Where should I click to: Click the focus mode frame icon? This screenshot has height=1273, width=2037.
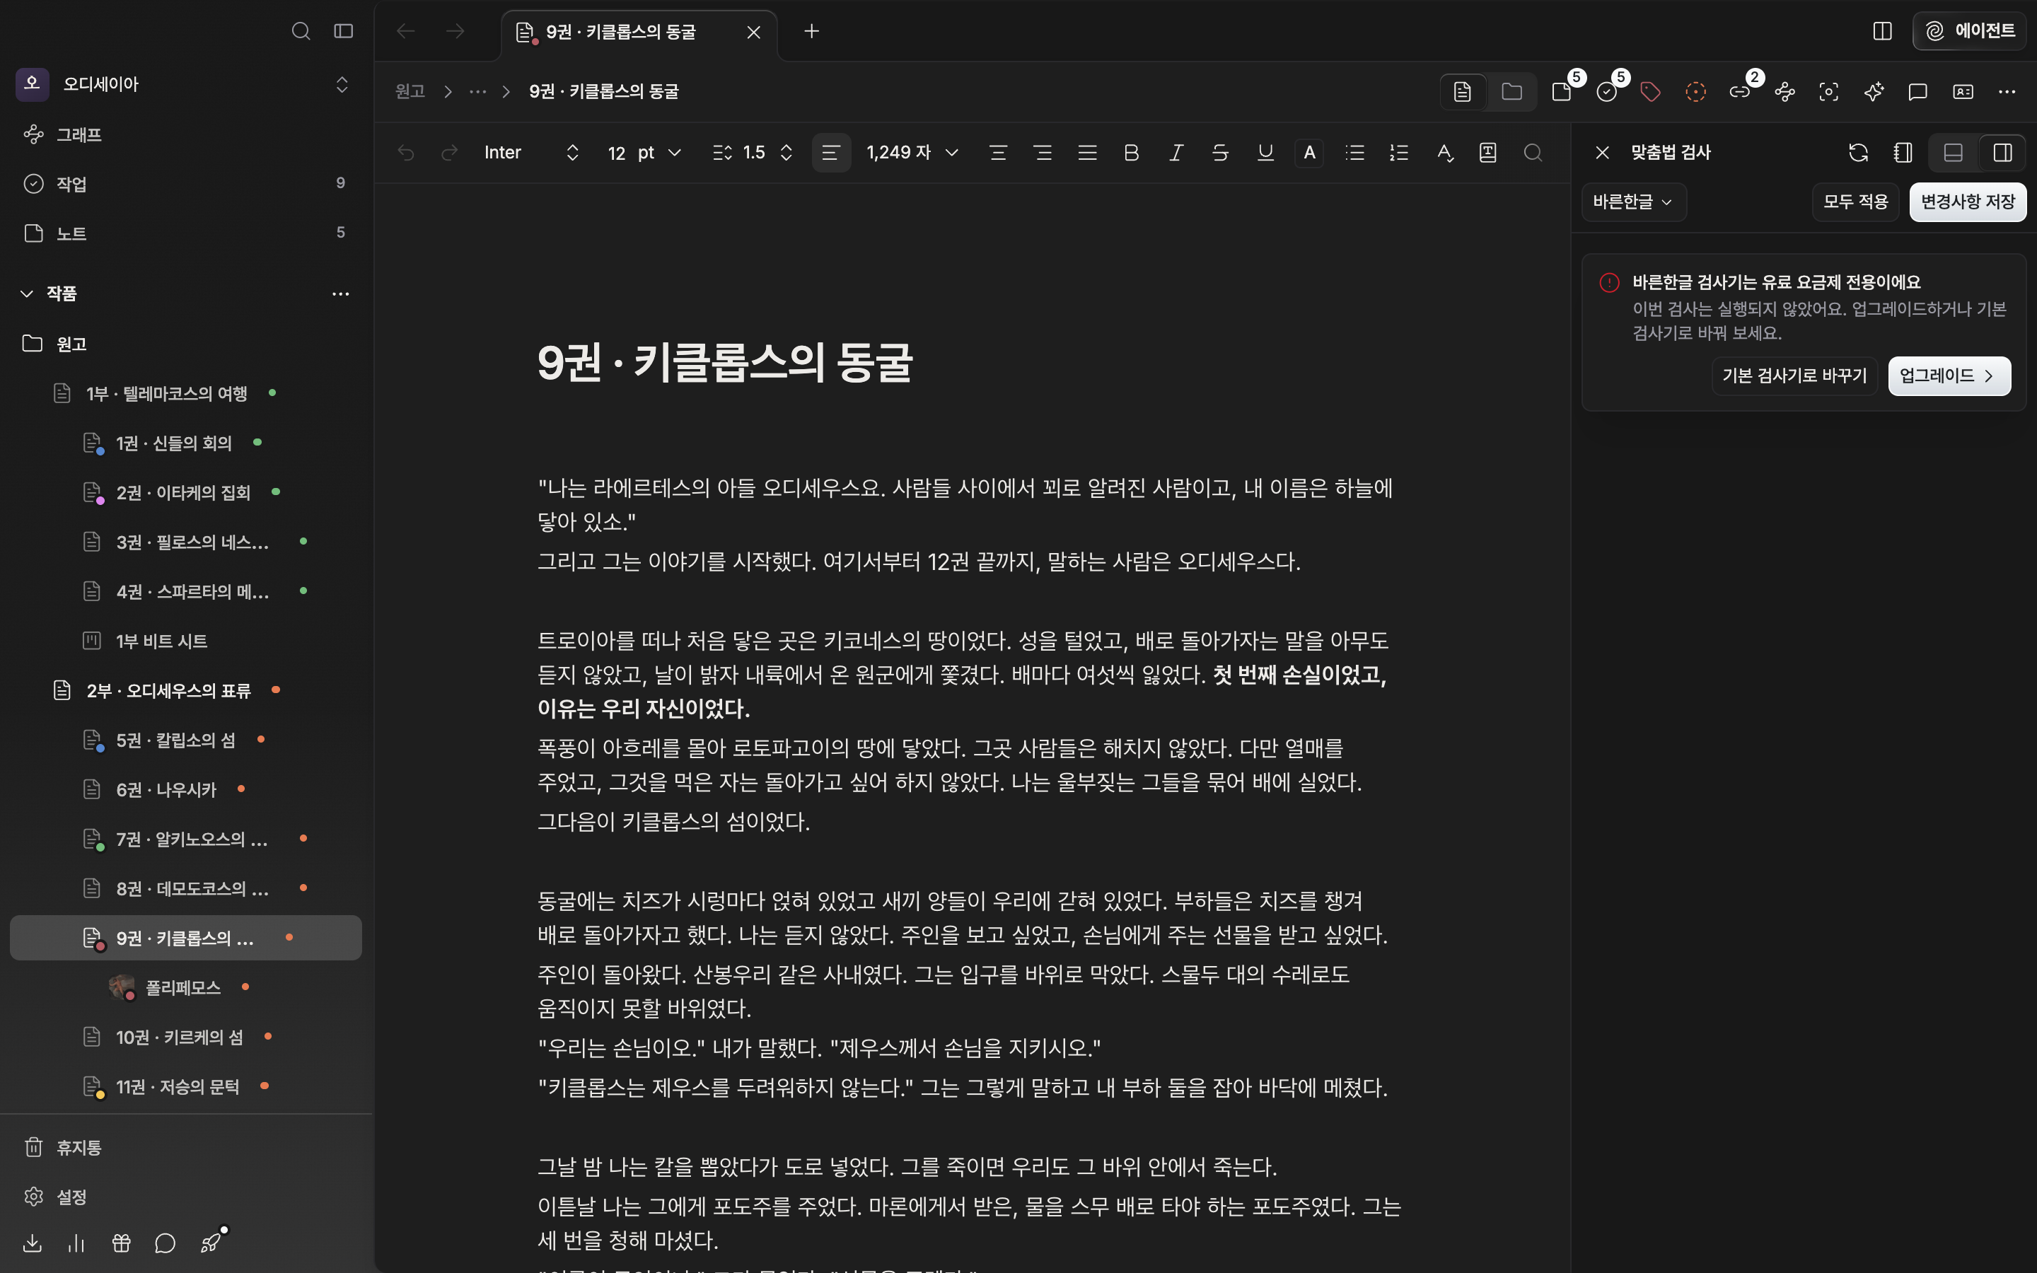click(1828, 91)
